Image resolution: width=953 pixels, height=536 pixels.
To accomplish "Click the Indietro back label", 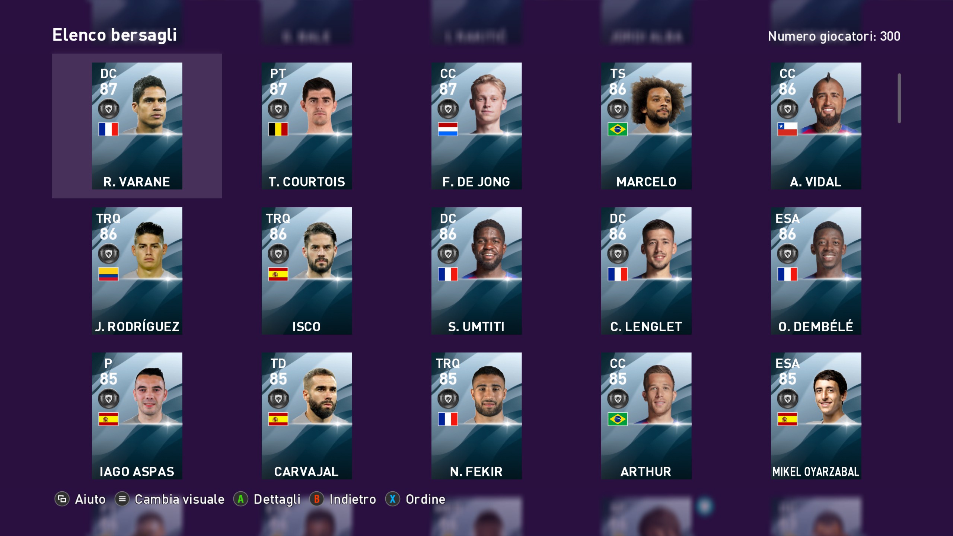I will 353,499.
